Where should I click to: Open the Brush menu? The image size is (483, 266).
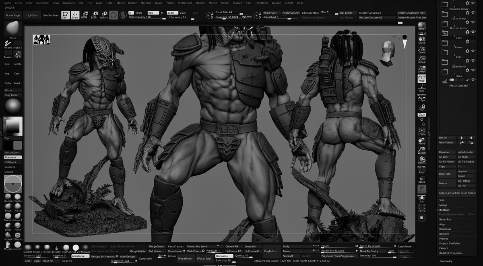[19, 3]
